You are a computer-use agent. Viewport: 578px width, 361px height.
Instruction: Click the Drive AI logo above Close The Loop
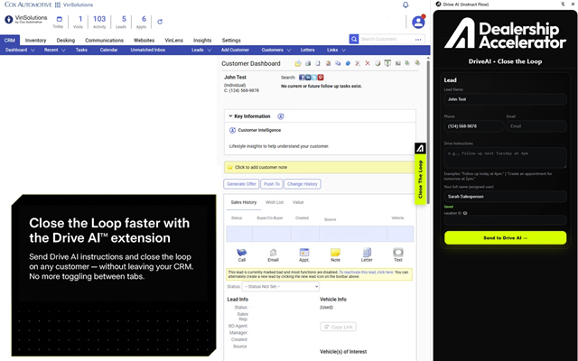[x=420, y=148]
